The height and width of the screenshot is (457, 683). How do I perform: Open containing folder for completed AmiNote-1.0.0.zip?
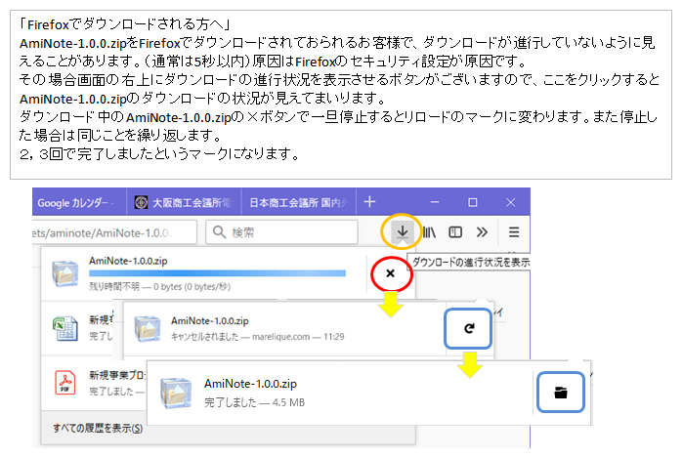pos(561,393)
